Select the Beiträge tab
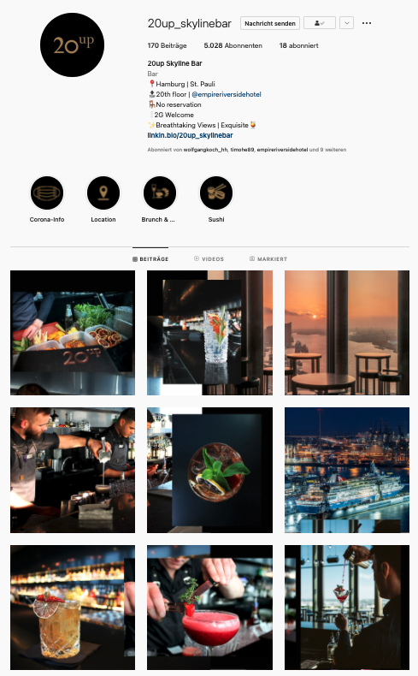The height and width of the screenshot is (676, 418). click(150, 259)
